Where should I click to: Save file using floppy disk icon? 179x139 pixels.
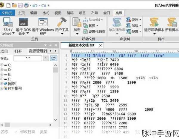[20, 5]
